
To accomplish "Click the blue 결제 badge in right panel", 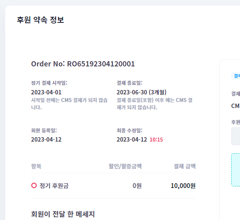I will [236, 76].
